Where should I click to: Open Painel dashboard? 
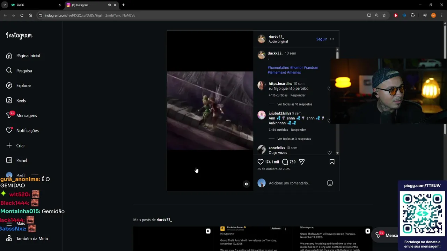pos(17,161)
